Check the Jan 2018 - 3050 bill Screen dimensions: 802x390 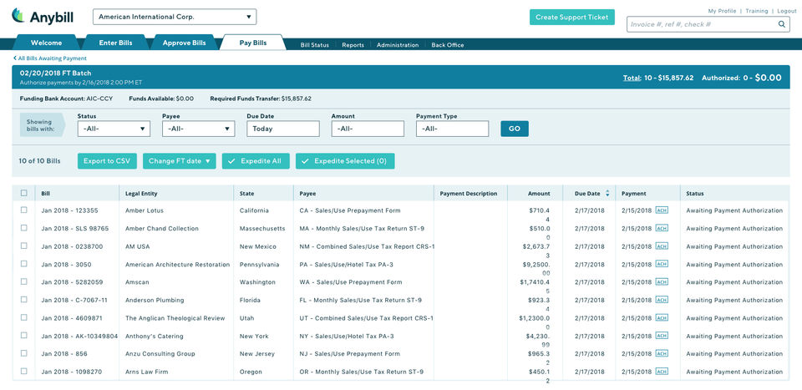[x=23, y=264]
